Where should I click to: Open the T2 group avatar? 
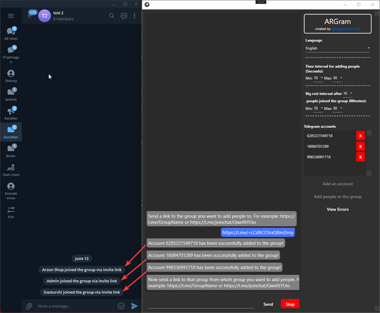pyautogui.click(x=44, y=16)
